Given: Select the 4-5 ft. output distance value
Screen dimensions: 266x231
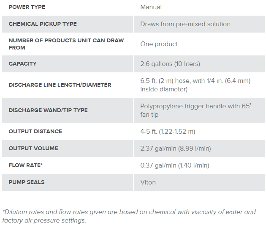Looking at the screenshot, I should (x=168, y=132).
